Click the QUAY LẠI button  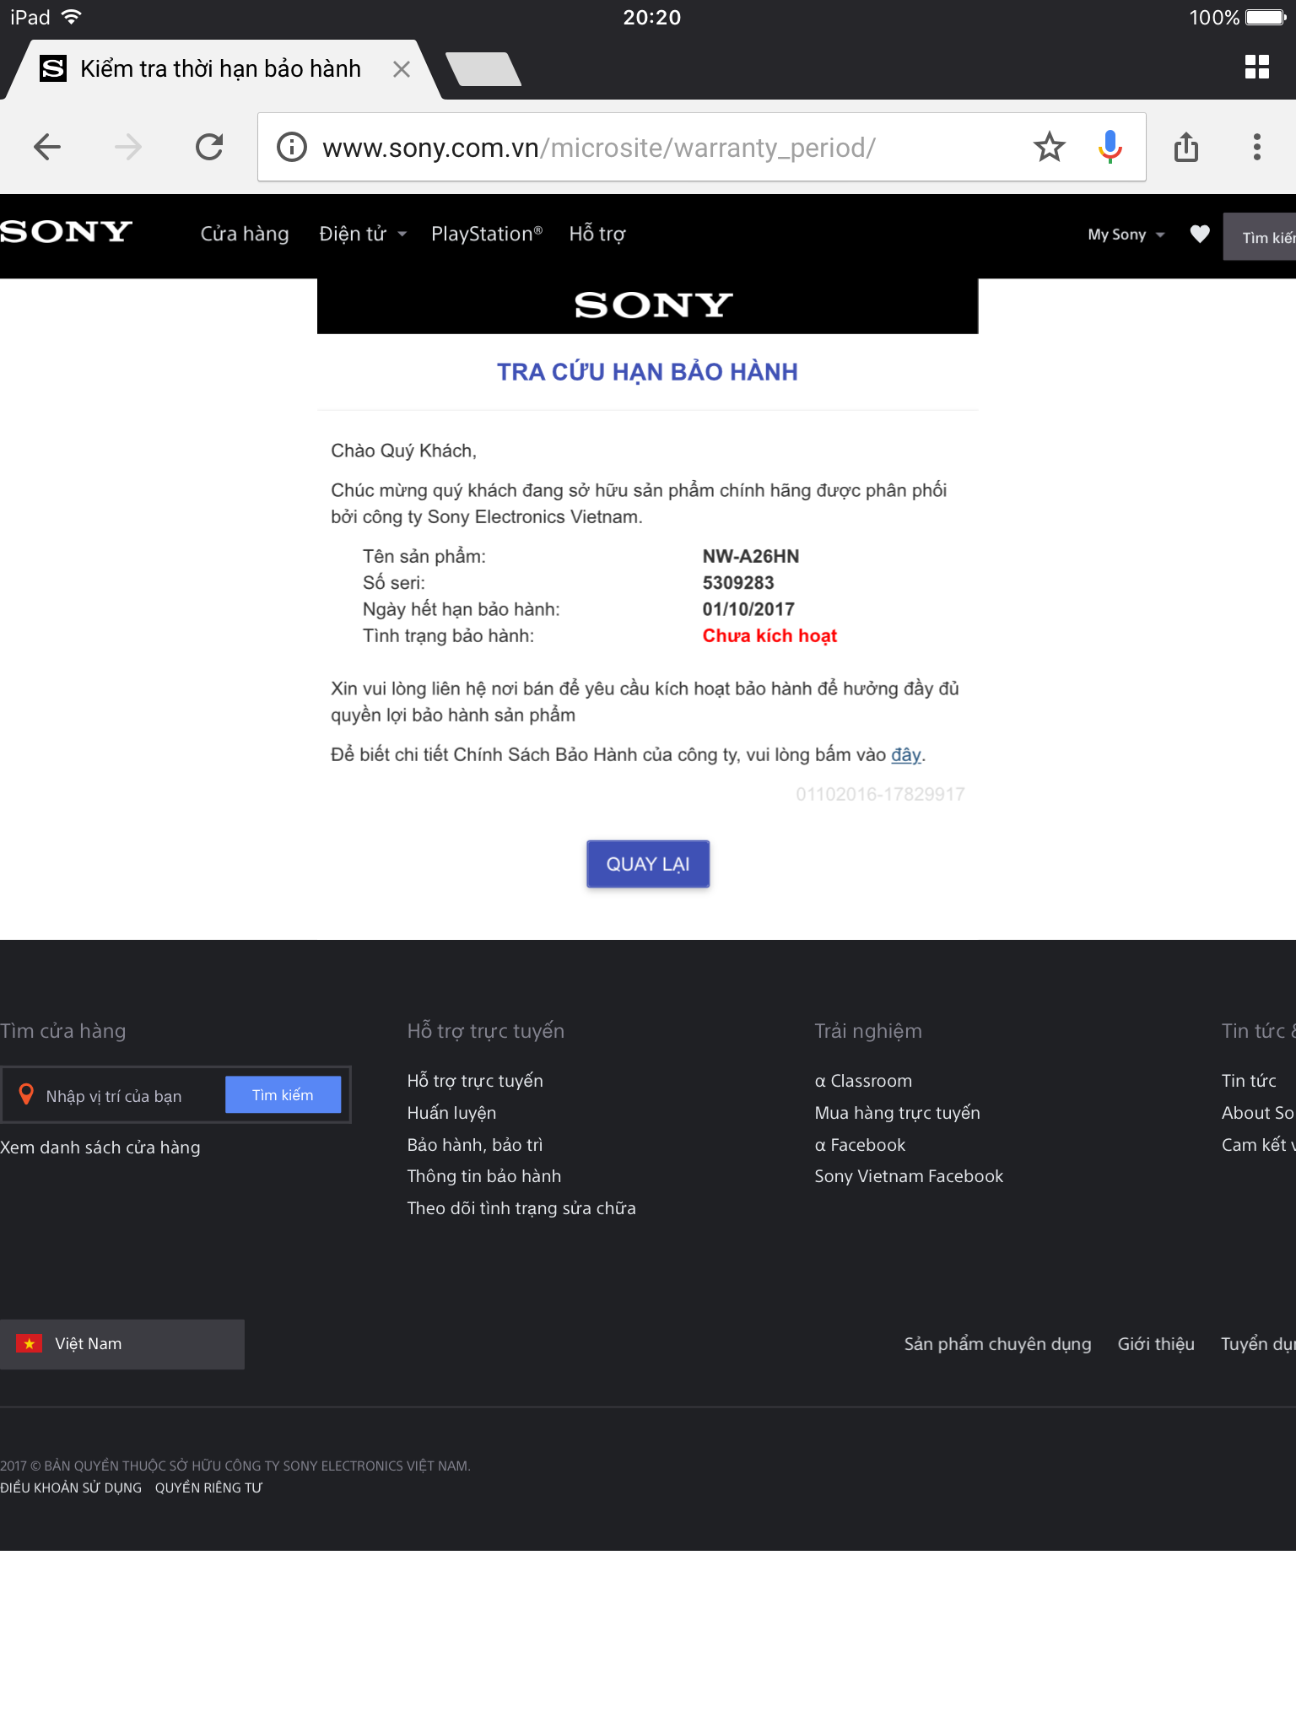tap(648, 864)
